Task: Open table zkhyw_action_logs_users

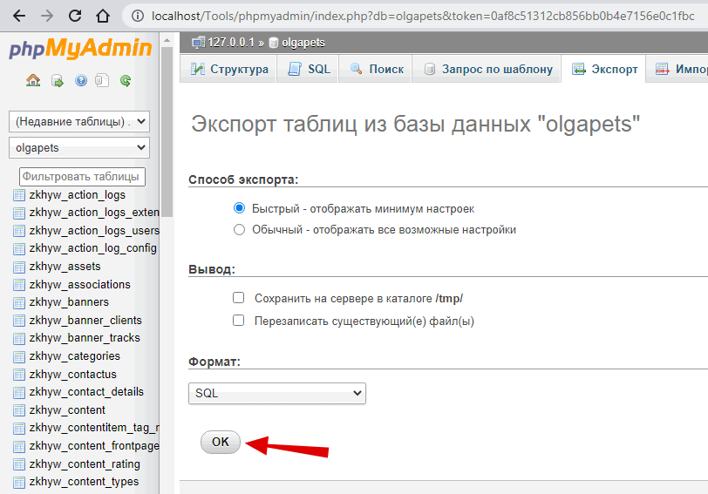Action: click(x=94, y=231)
